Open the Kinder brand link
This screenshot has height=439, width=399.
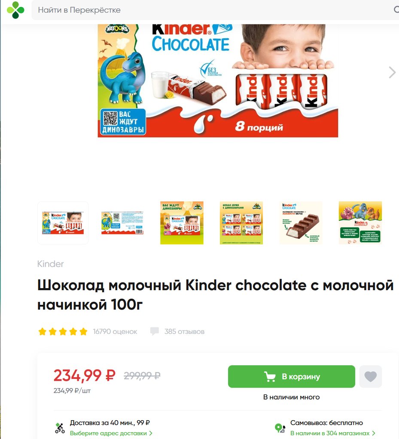tap(51, 264)
